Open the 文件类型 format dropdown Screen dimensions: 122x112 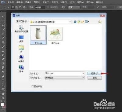coord(64,78)
